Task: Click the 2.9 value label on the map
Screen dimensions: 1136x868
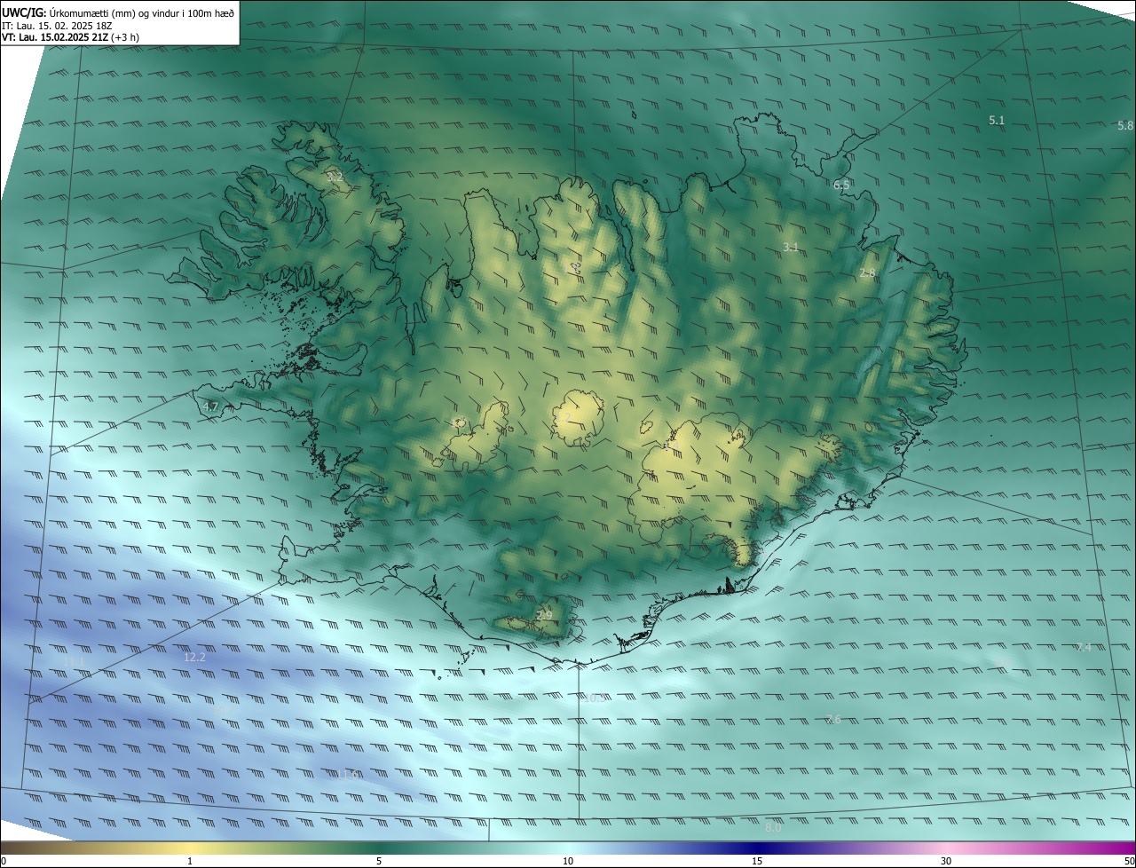Action: coord(544,615)
